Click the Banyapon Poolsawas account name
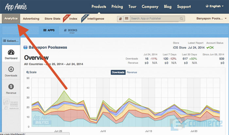 click(x=48, y=47)
